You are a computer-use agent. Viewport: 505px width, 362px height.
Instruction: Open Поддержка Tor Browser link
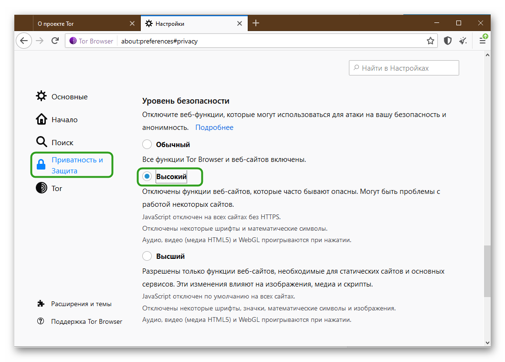click(86, 321)
